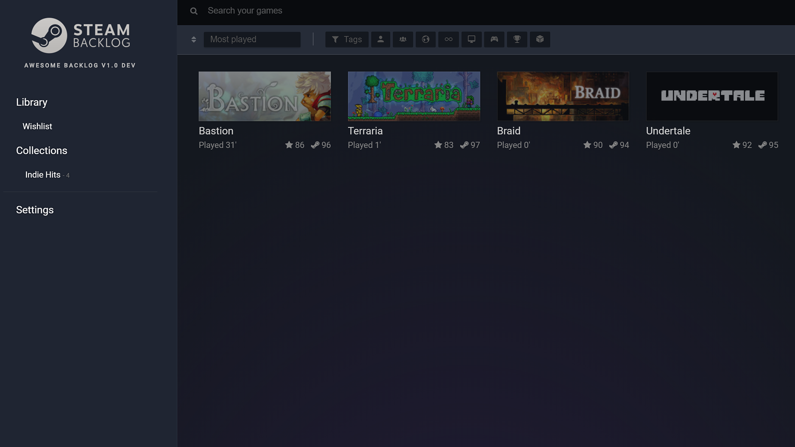
Task: Open the Settings page
Action: tap(35, 210)
